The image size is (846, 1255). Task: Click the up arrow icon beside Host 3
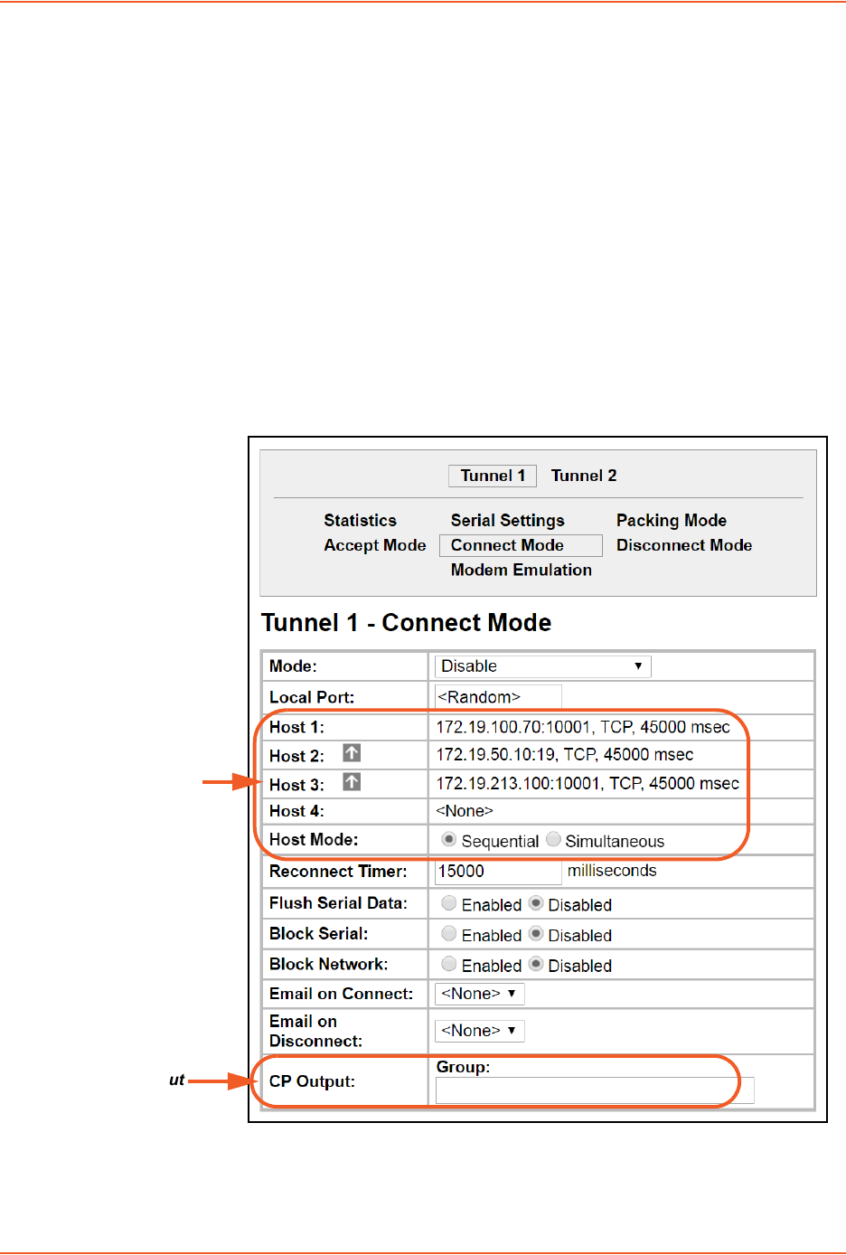point(352,782)
